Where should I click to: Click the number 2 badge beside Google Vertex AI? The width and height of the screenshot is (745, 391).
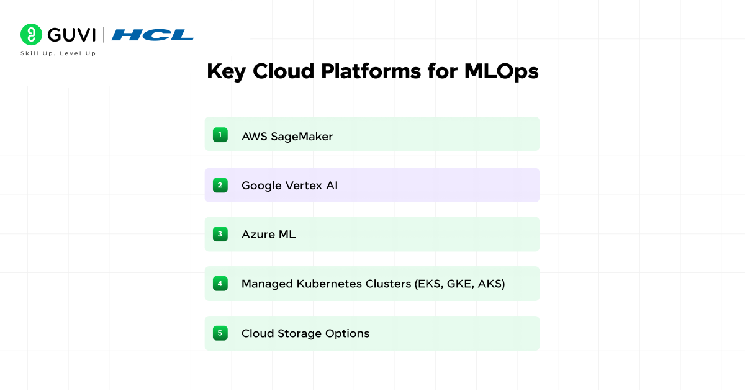point(220,185)
